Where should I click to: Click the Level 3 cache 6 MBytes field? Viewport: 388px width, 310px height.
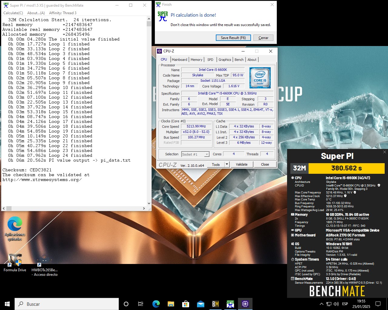click(x=244, y=143)
